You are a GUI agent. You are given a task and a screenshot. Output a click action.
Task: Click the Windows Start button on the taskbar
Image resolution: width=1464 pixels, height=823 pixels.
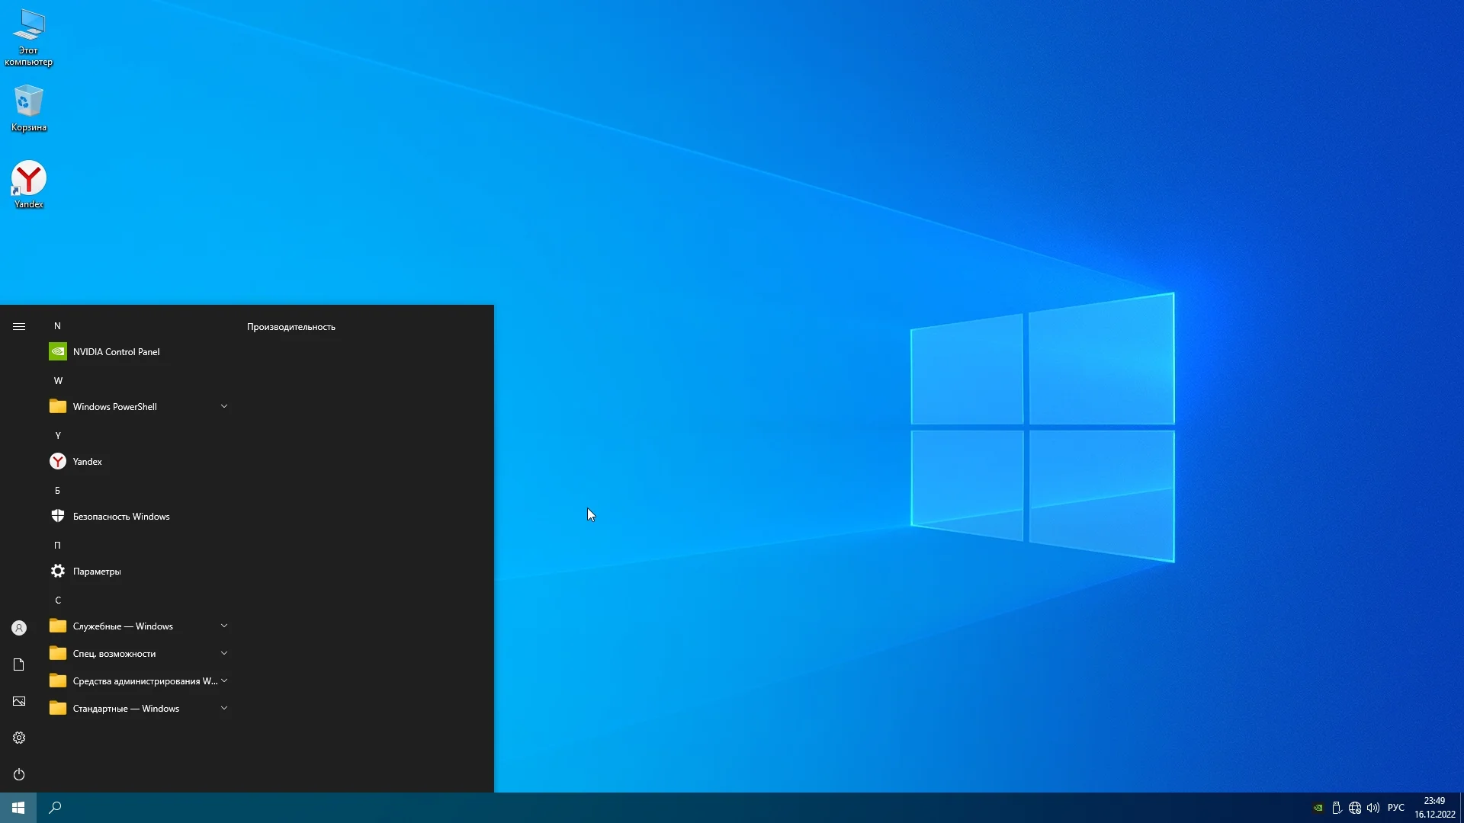tap(18, 808)
